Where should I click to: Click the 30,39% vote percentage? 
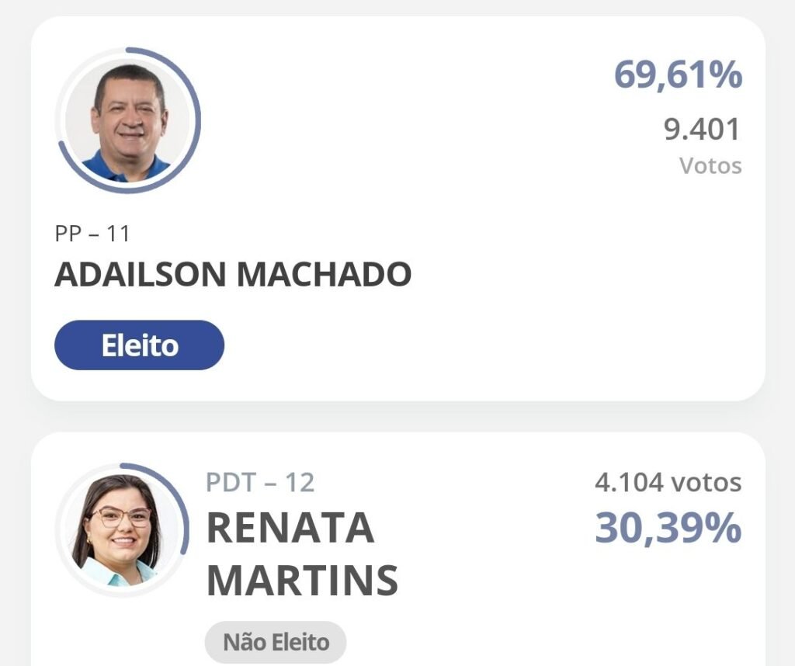[x=668, y=529]
